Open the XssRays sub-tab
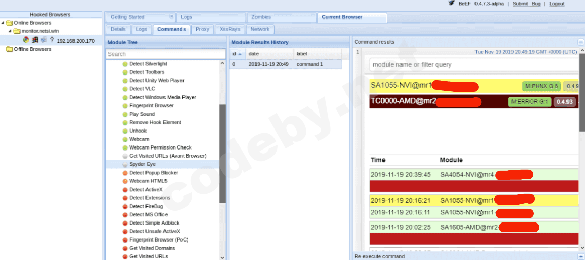The width and height of the screenshot is (585, 260). tap(230, 29)
